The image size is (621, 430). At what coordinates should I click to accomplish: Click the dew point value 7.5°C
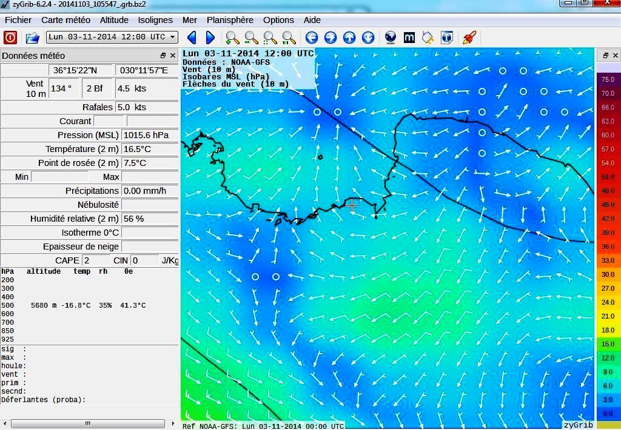150,163
